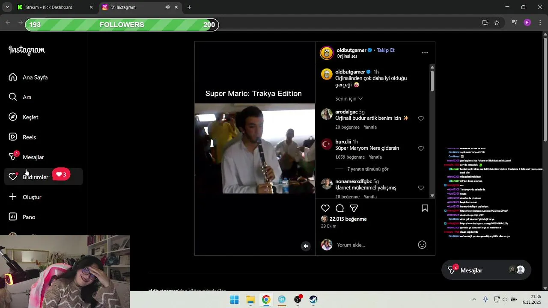Share the post with the send icon
This screenshot has height=308, width=548.
tap(354, 208)
